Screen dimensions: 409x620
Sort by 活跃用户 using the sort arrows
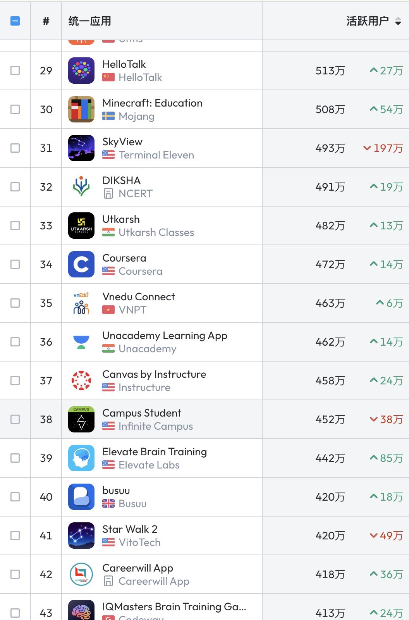pos(398,21)
